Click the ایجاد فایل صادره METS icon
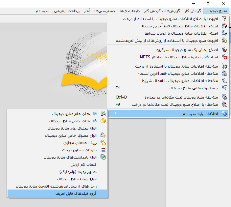The width and height of the screenshot is (231, 207). point(225,57)
